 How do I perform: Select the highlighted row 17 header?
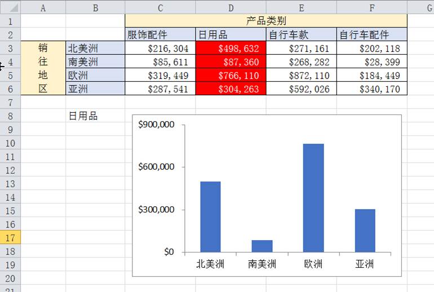[10, 238]
